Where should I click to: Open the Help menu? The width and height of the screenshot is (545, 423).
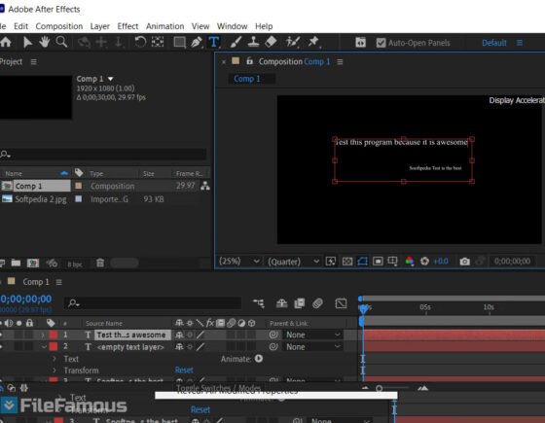(x=264, y=26)
